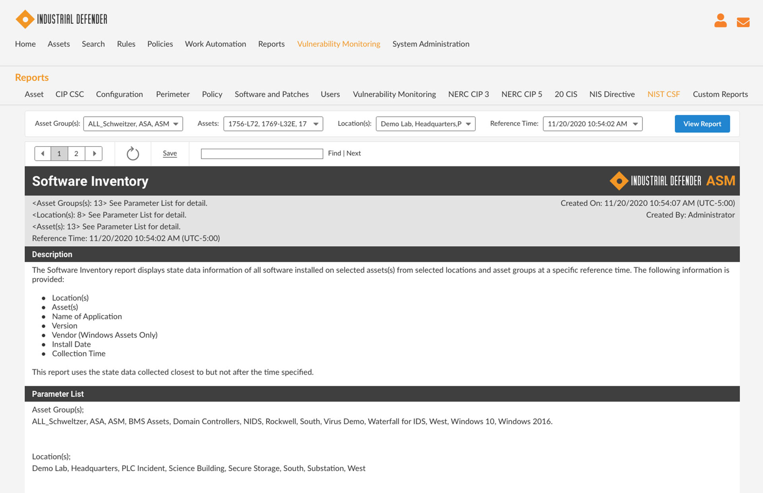Switch to Software and Patches tab
Screen dimensions: 763x493
click(271, 94)
